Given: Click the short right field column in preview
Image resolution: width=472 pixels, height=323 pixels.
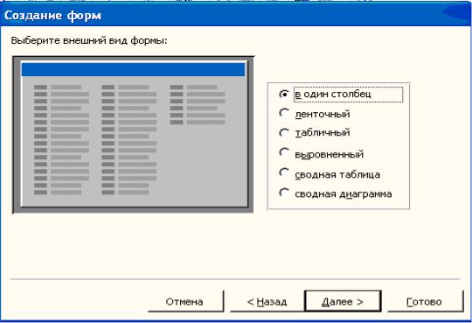Looking at the screenshot, I should pos(198,105).
